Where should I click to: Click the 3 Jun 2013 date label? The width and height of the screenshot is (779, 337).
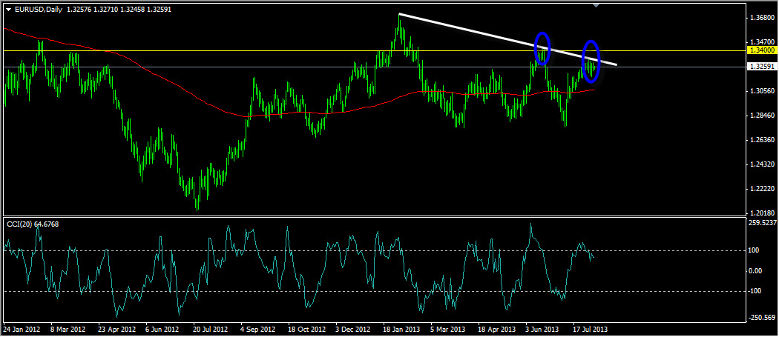point(542,329)
